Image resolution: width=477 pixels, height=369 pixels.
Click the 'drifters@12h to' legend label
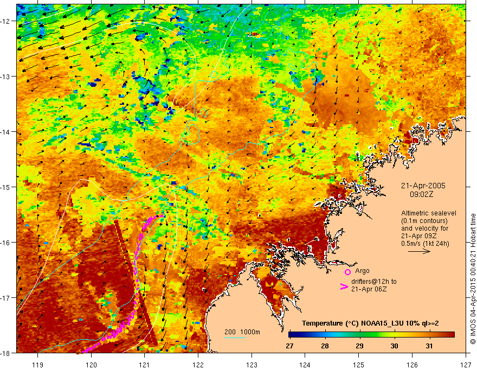[374, 282]
